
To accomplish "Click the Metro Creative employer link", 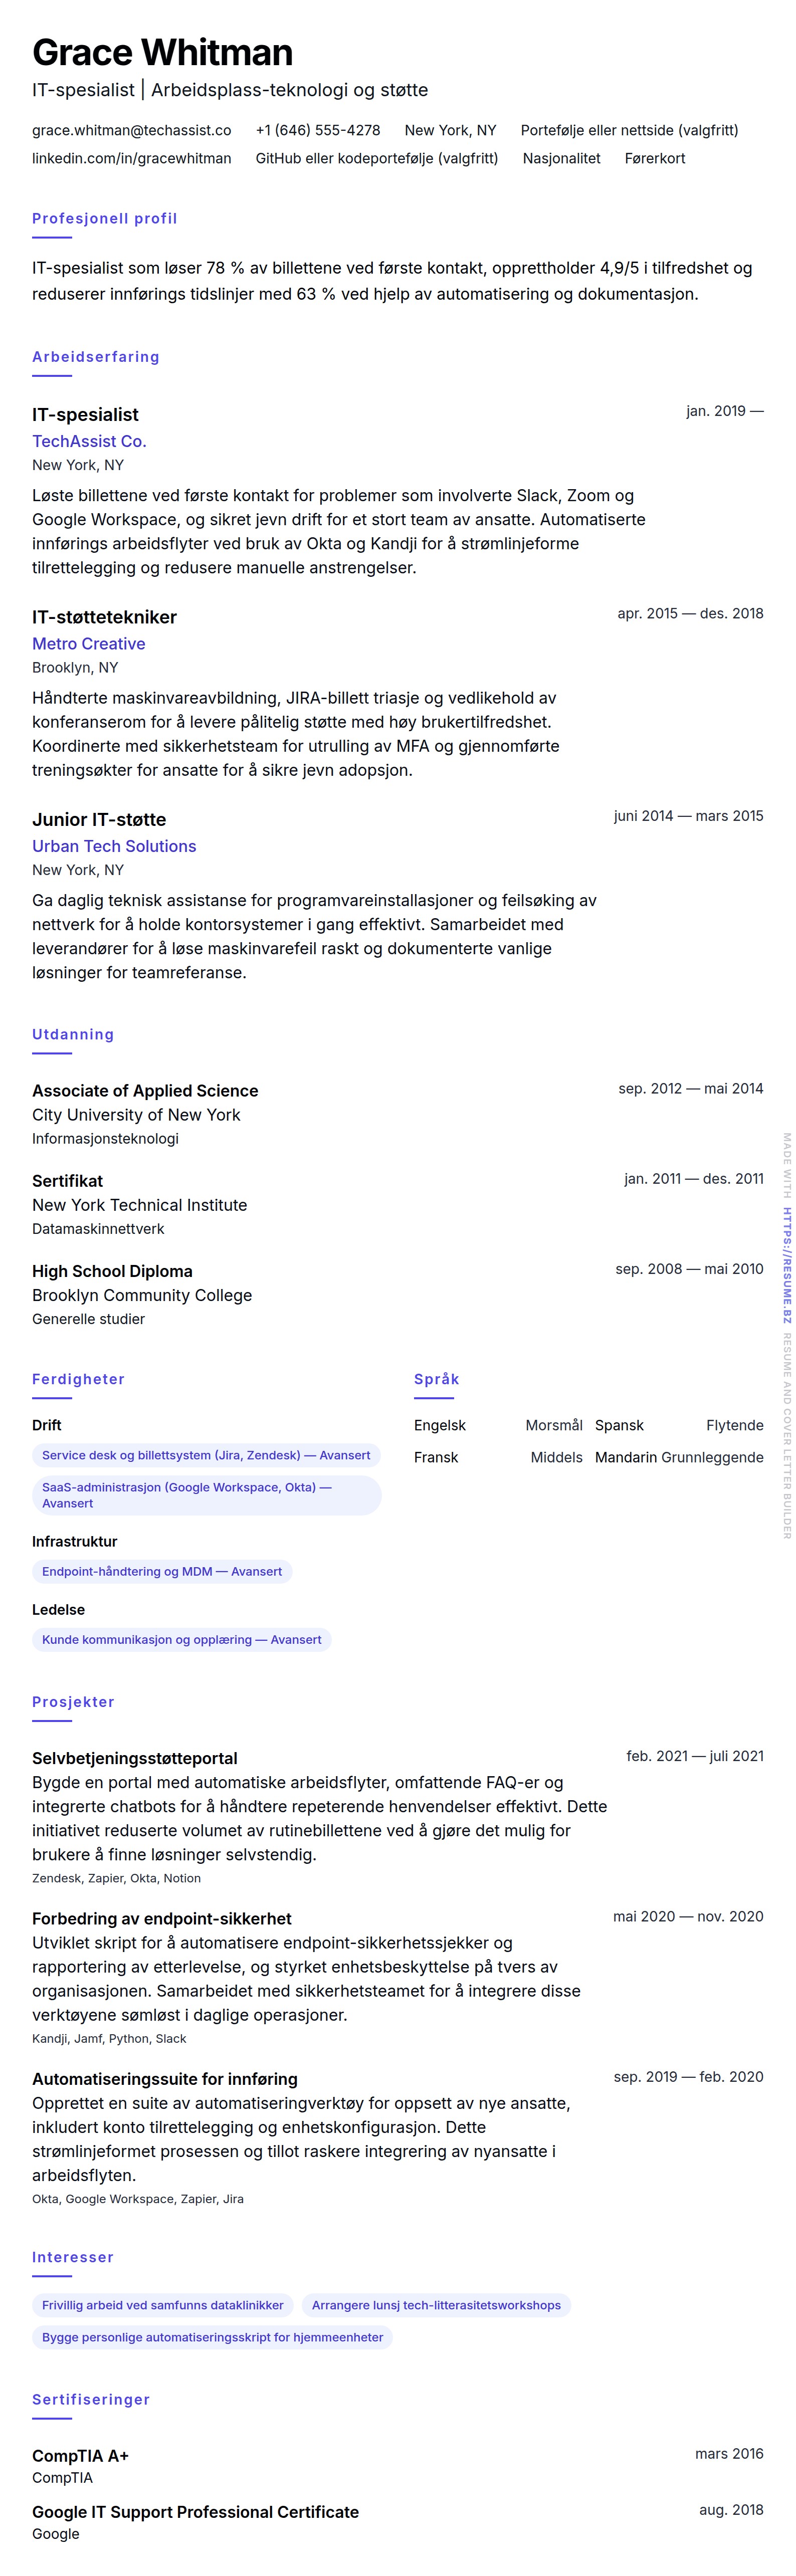I will point(88,644).
